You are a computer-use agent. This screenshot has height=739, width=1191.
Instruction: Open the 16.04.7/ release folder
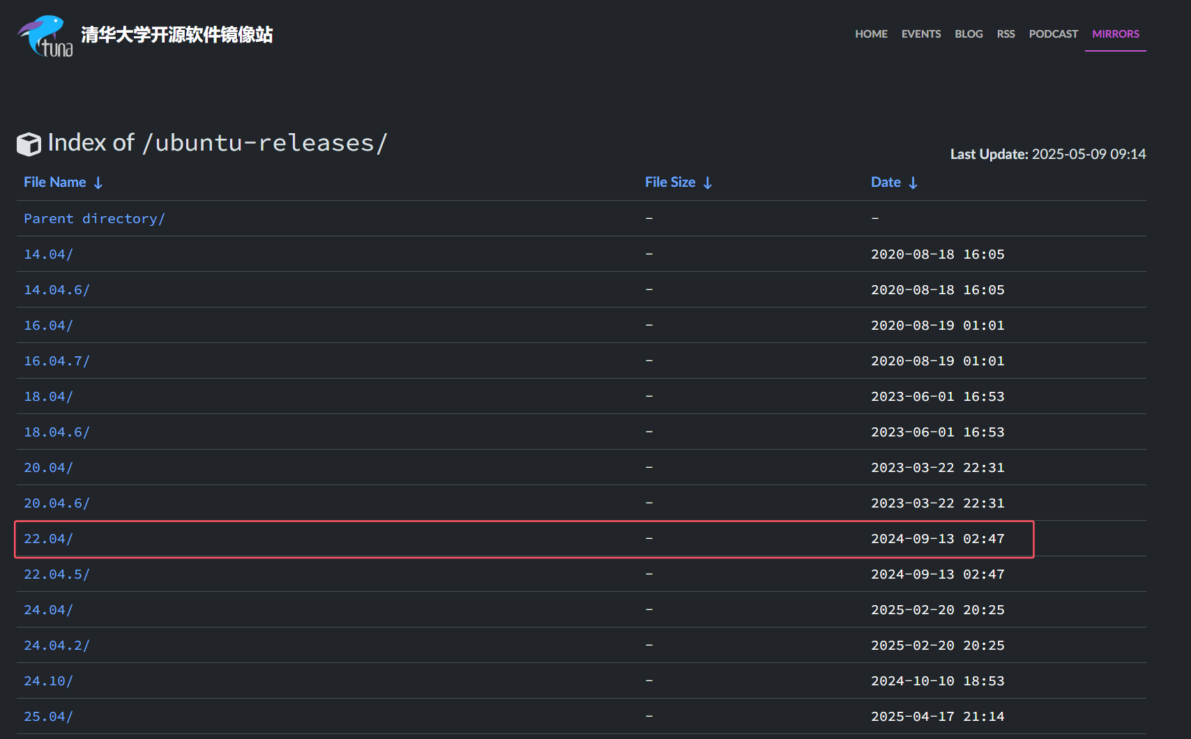point(56,360)
